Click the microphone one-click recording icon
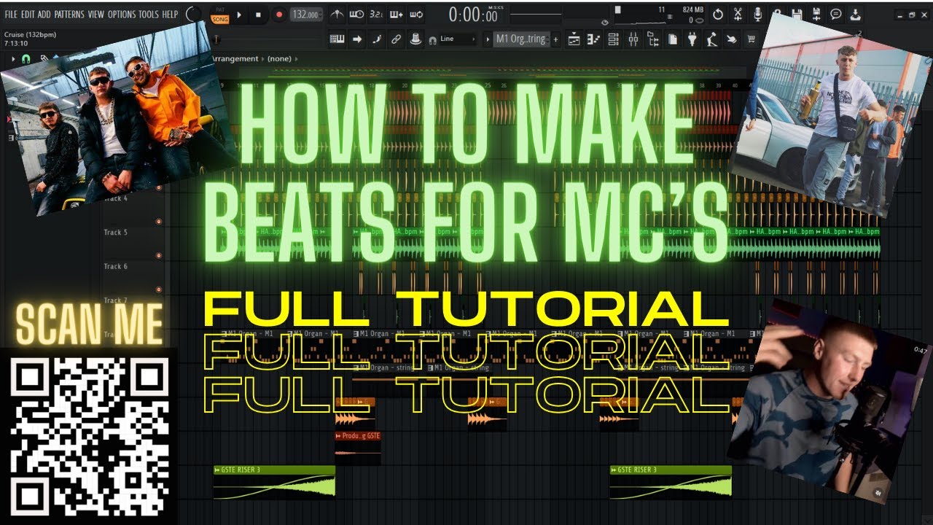 pos(757,14)
